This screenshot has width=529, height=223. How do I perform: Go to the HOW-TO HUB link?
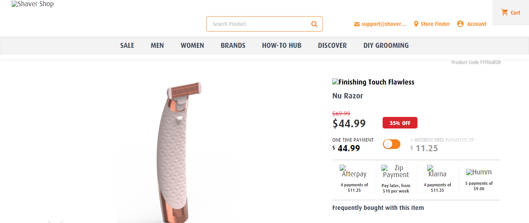tap(282, 46)
